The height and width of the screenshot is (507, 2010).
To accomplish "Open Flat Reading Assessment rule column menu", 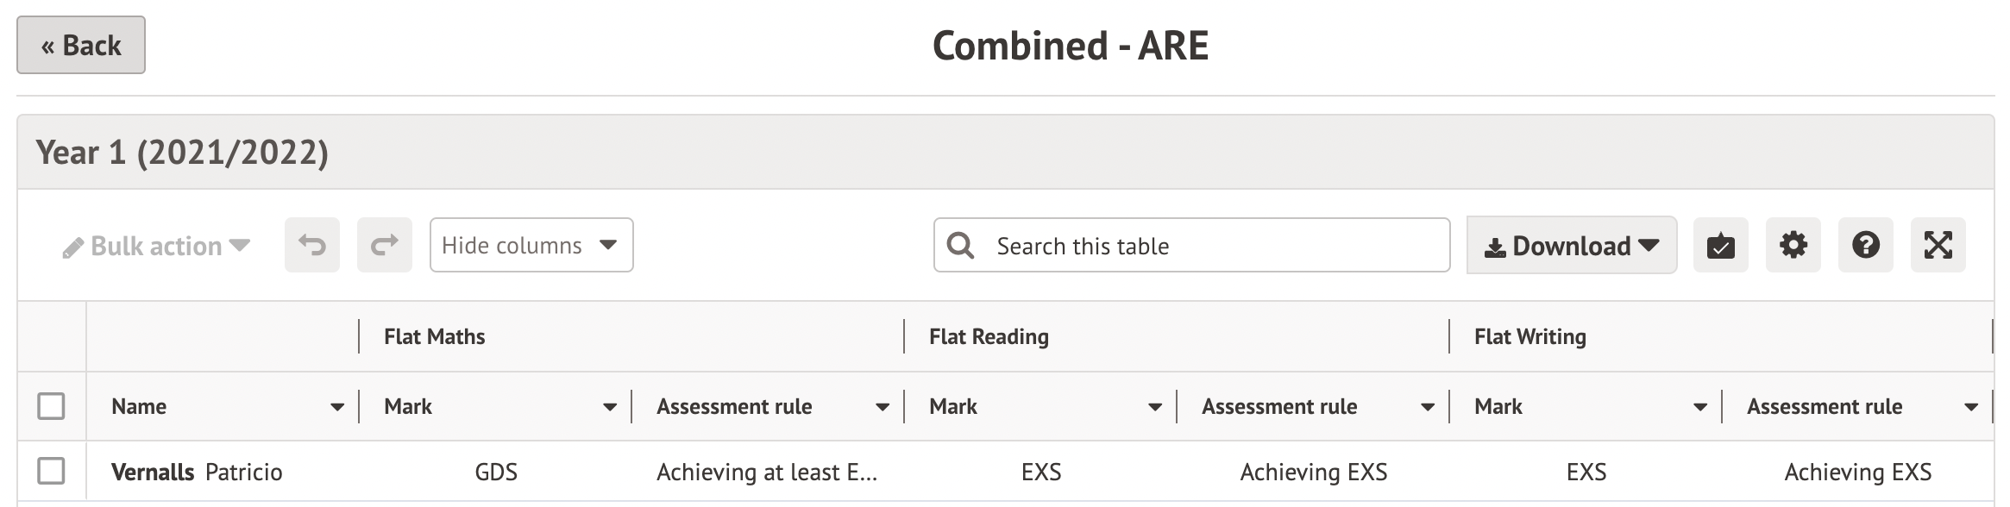I will pyautogui.click(x=1428, y=407).
